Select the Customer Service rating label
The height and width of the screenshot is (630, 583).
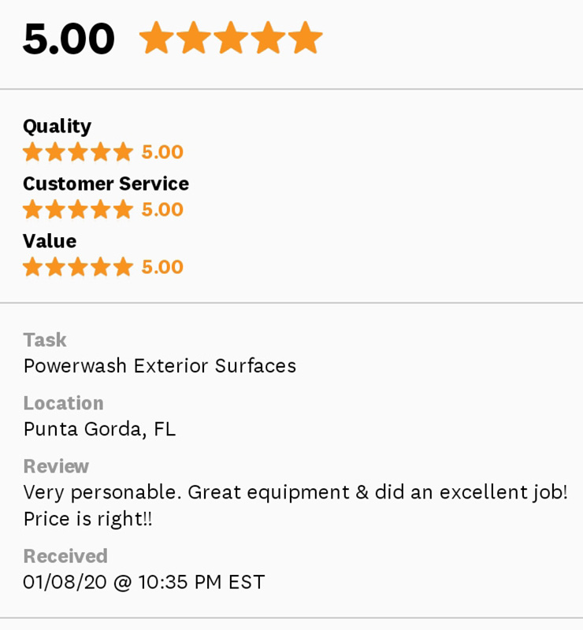pos(106,183)
